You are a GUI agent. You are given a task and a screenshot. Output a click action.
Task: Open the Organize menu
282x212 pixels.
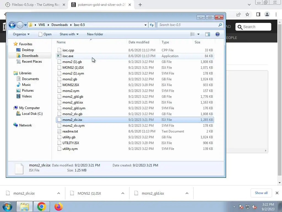[x=21, y=34]
